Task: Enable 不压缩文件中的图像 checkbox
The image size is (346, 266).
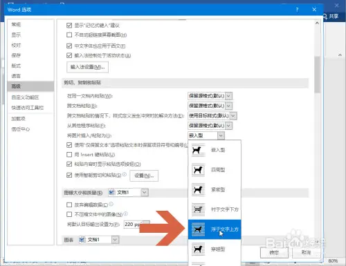Action: tap(69, 214)
